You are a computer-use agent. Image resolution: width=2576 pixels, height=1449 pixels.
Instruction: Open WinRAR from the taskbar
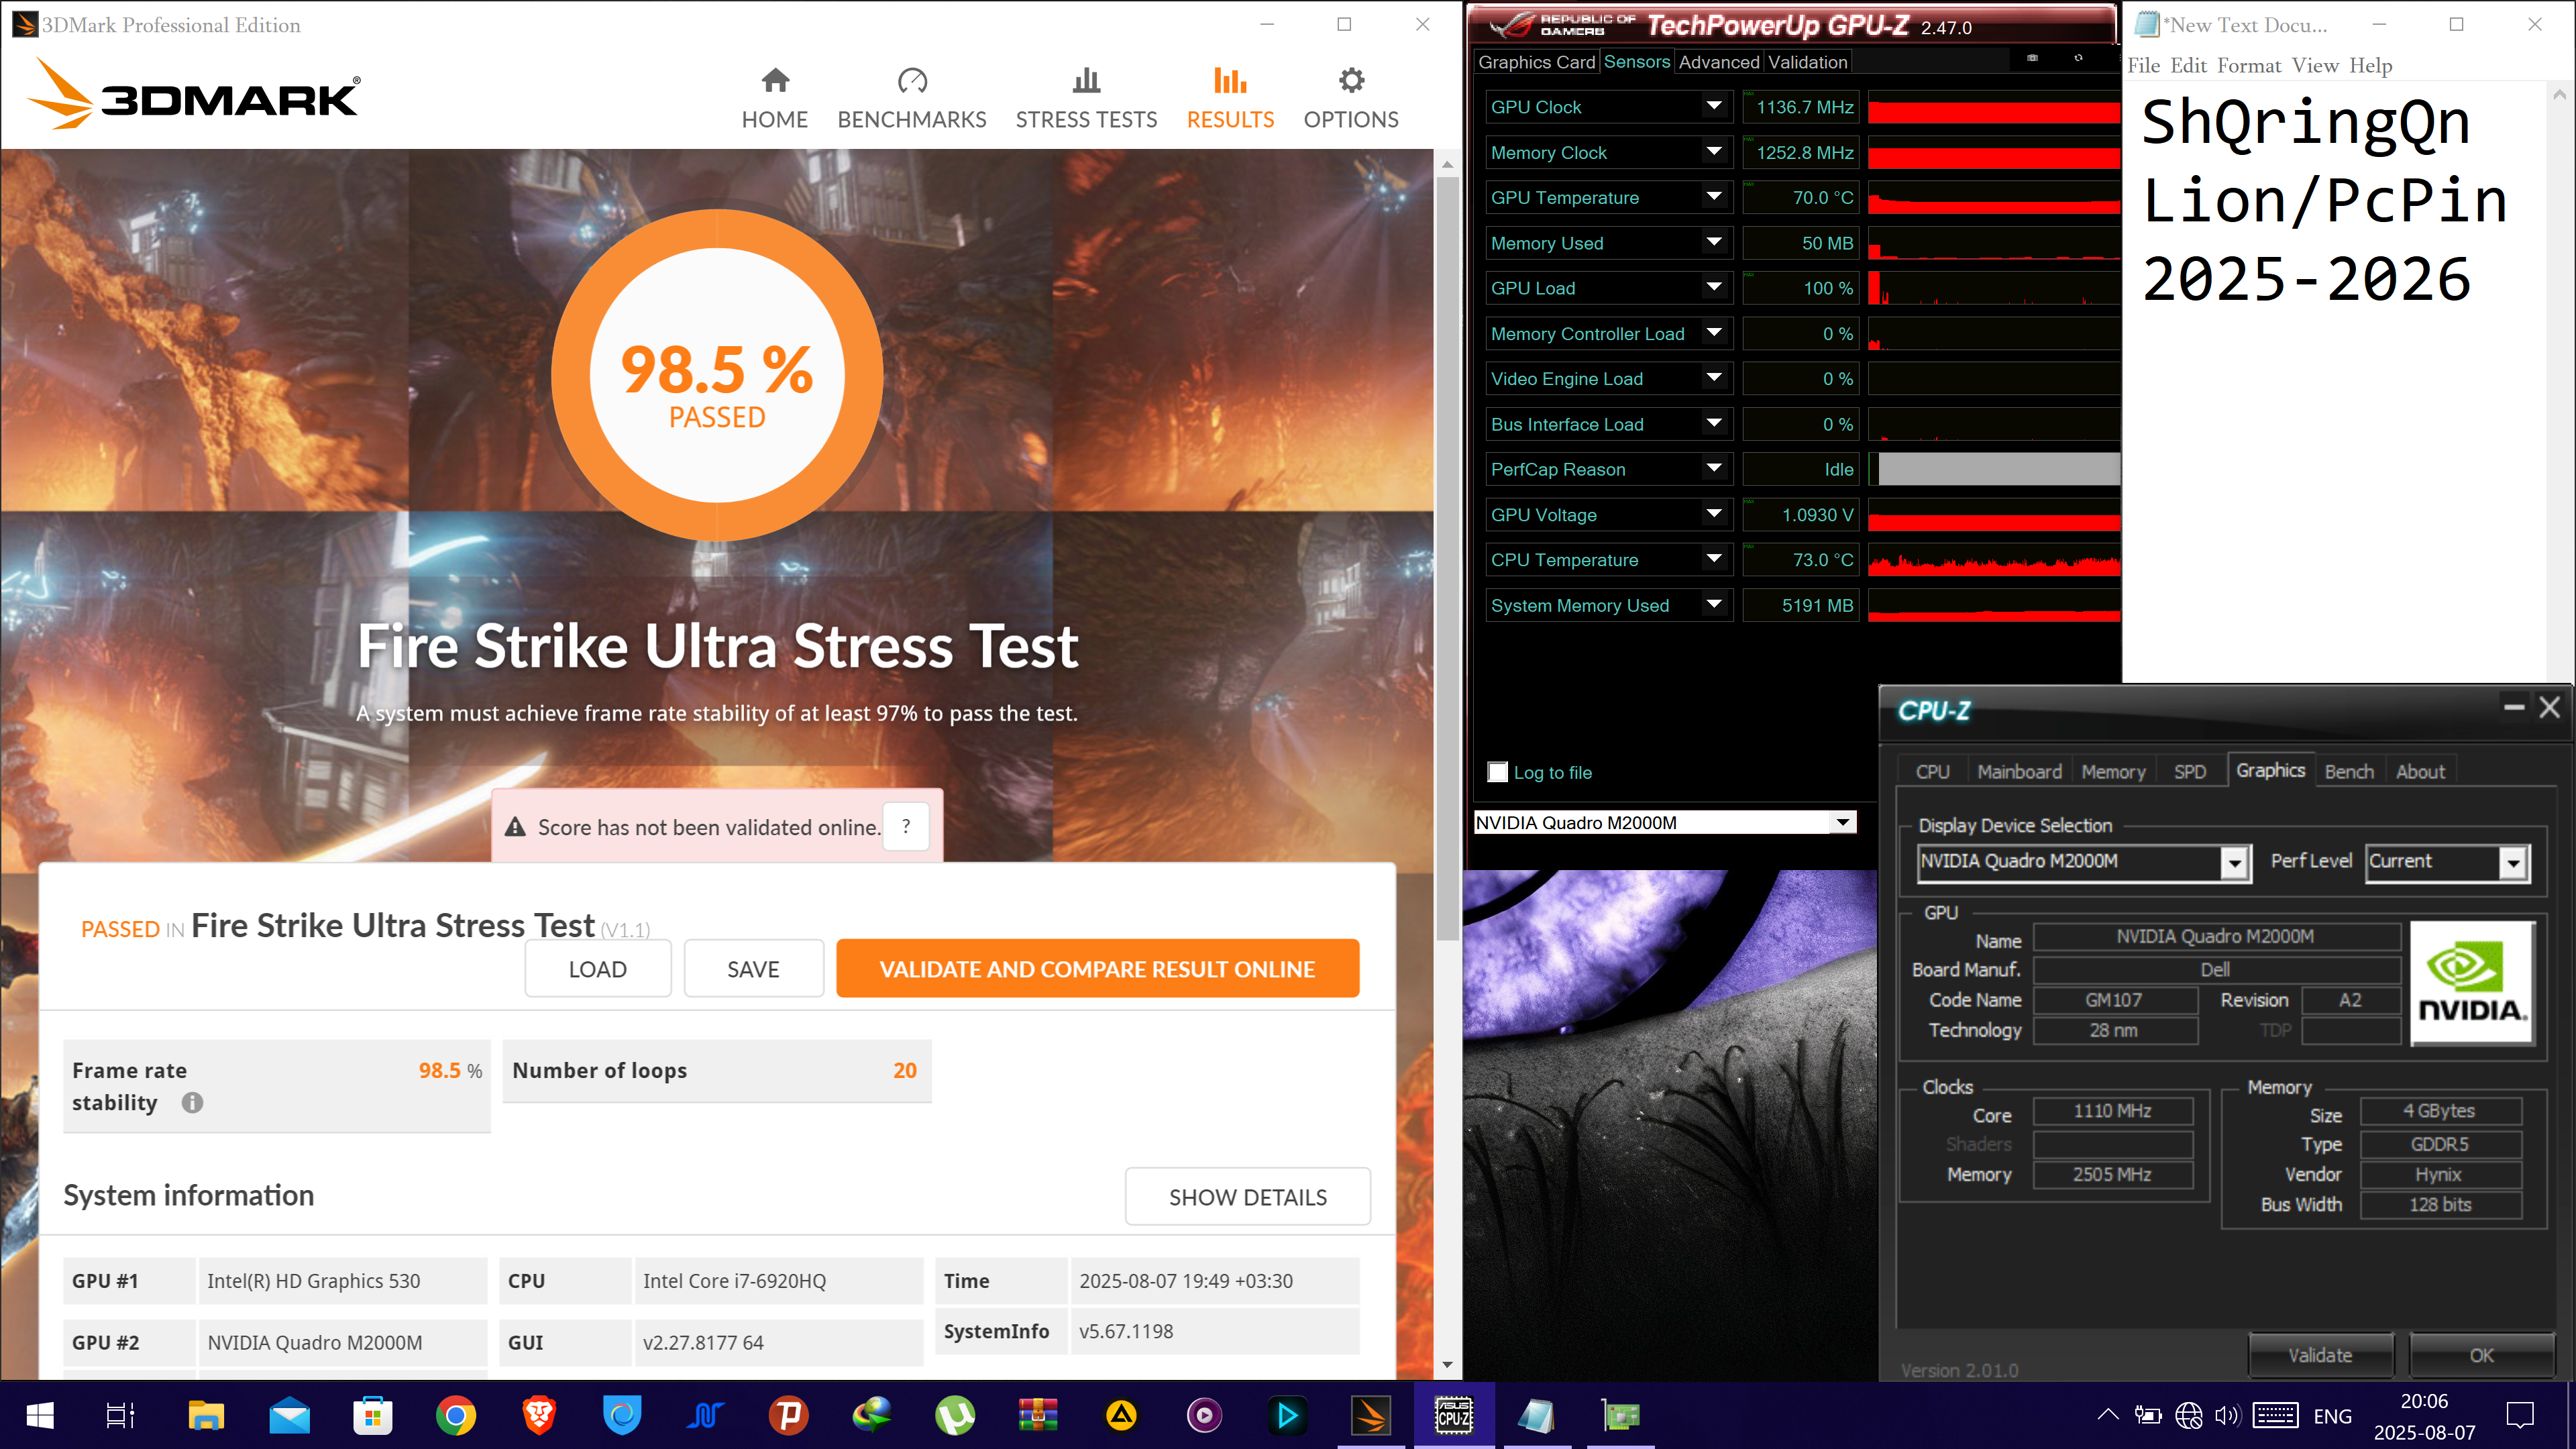[x=1038, y=1415]
